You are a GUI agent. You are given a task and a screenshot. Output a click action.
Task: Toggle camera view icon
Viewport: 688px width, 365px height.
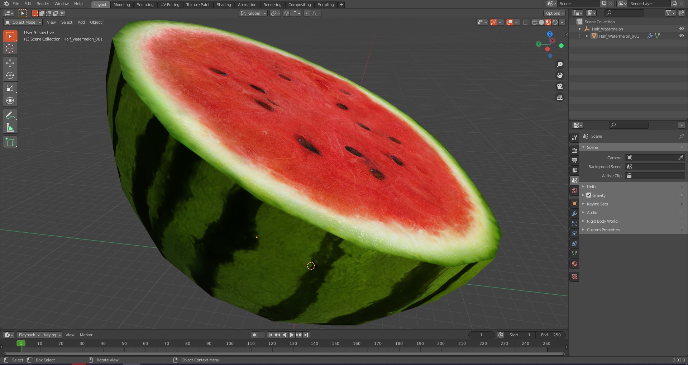click(559, 86)
